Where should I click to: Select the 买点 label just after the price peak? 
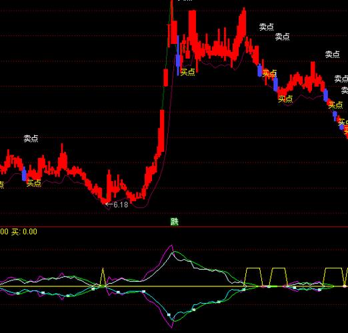(x=188, y=72)
